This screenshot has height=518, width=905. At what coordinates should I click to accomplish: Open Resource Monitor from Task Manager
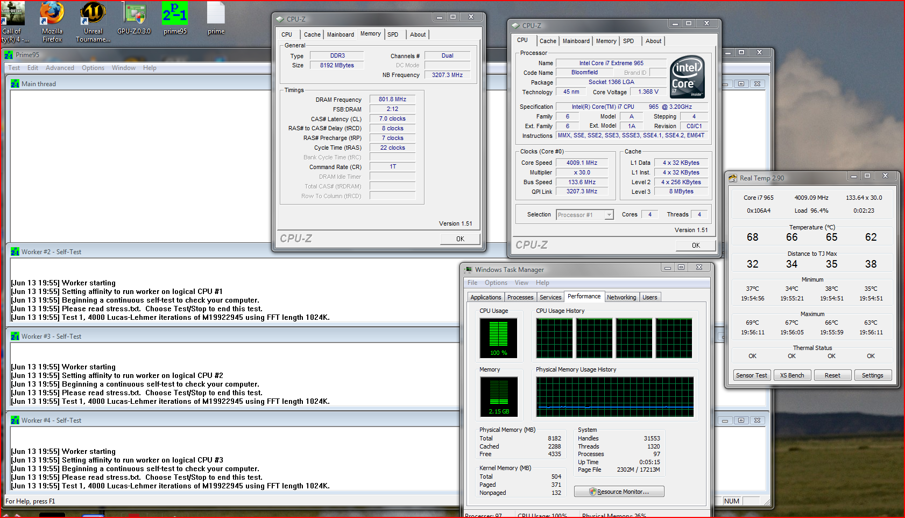click(619, 492)
